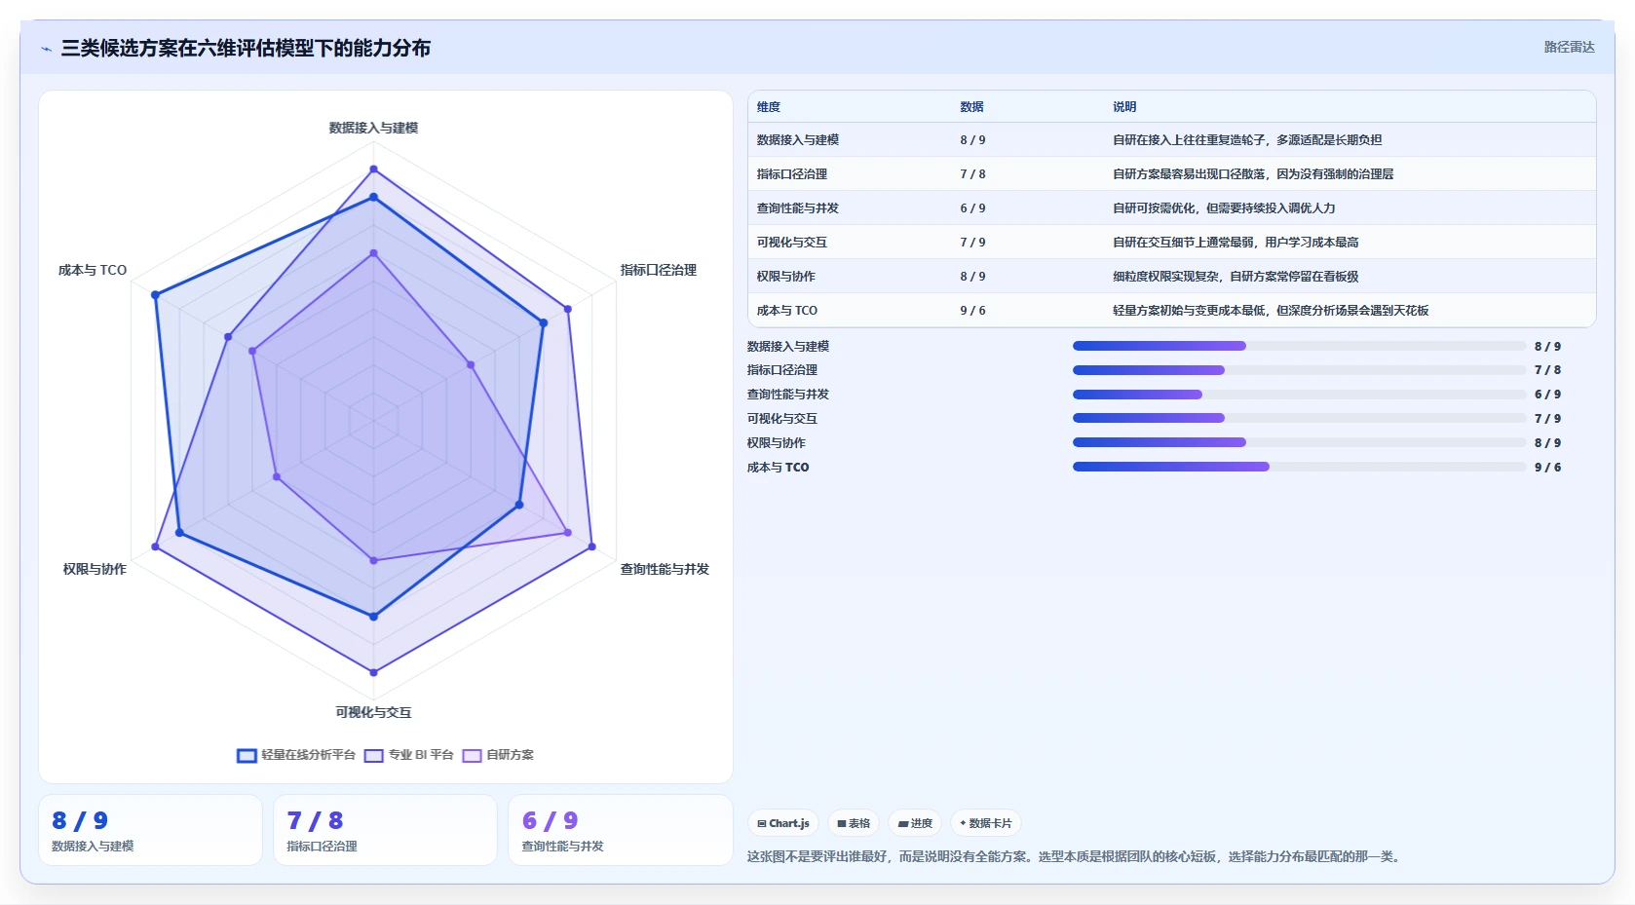The width and height of the screenshot is (1635, 905).
Task: Click the 可视化与交互 progress bar
Action: tap(1299, 418)
